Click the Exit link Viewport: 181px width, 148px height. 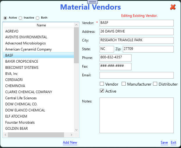tap(173, 142)
